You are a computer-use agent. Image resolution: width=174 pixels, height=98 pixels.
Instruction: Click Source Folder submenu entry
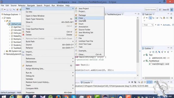(89, 30)
